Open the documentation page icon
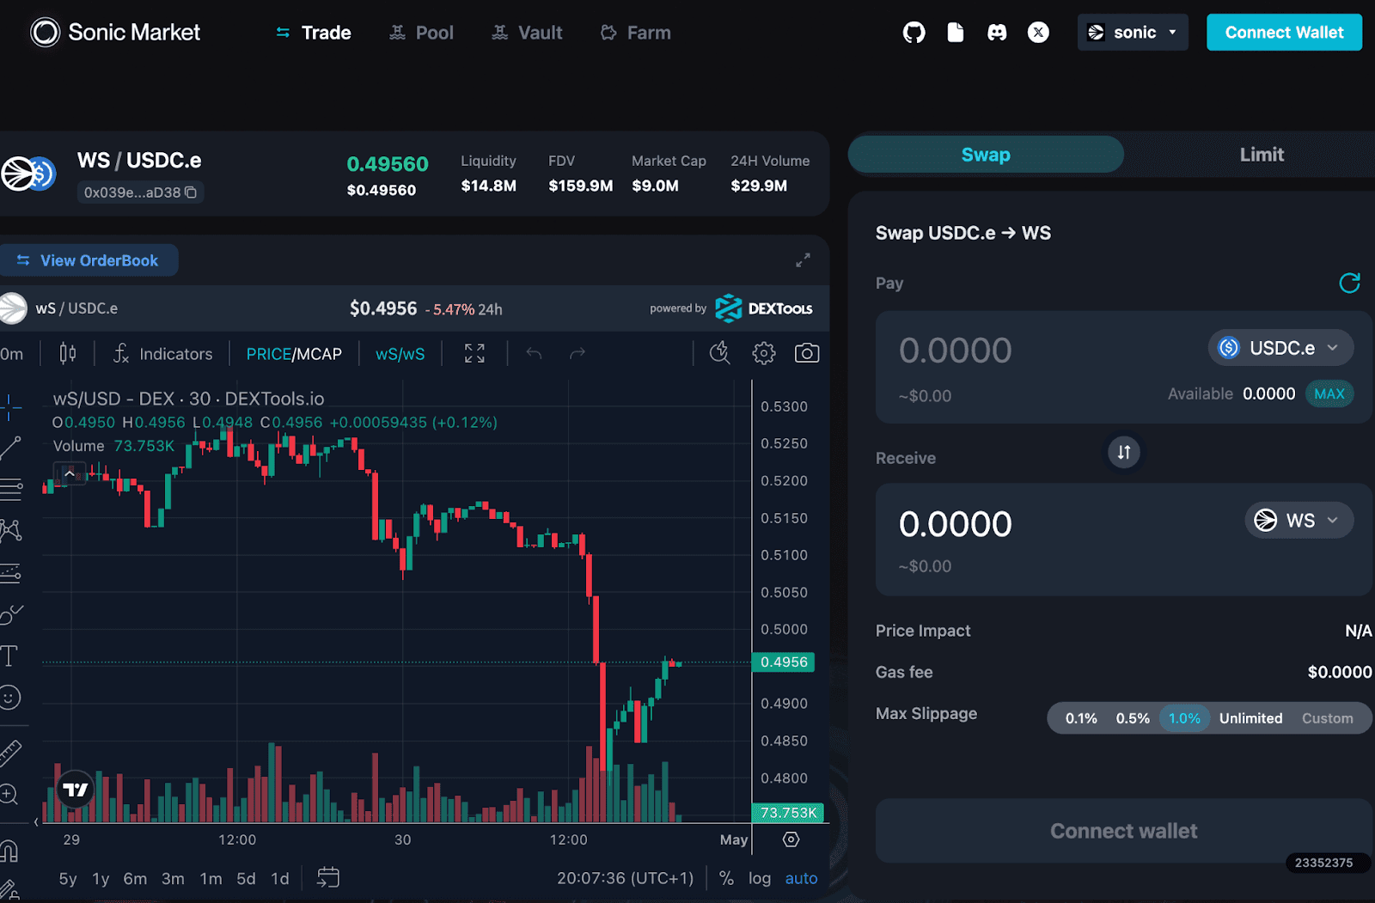Screen dimensions: 1375x903 (955, 33)
